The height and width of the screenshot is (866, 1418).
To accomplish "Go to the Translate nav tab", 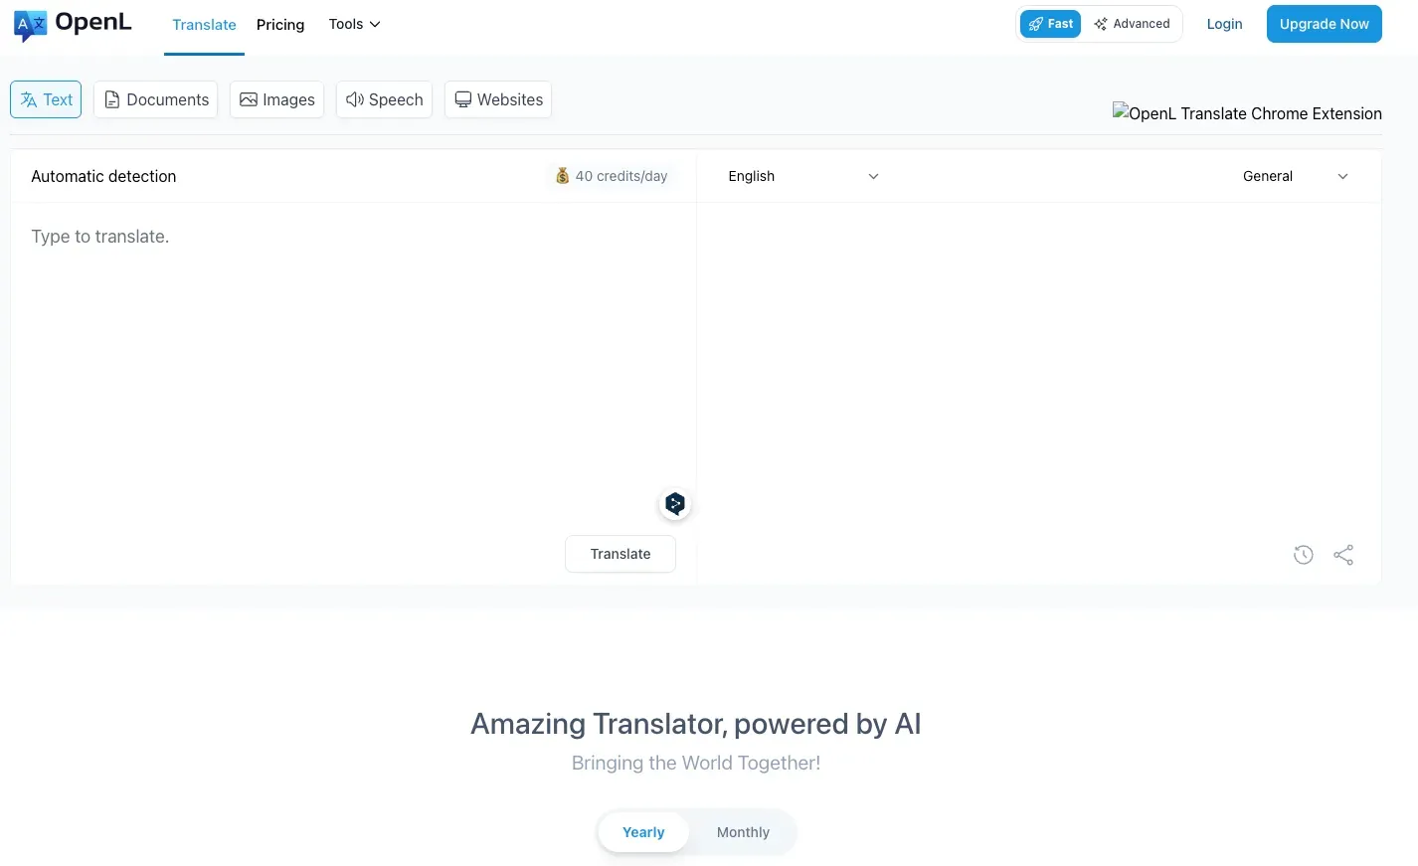I will point(204,25).
